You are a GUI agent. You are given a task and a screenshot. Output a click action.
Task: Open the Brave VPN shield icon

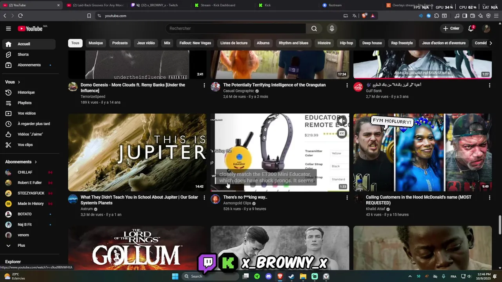[x=488, y=16]
